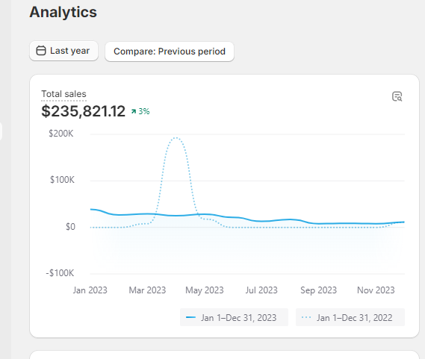
Task: Open the Last year date range picker
Action: 63,51
